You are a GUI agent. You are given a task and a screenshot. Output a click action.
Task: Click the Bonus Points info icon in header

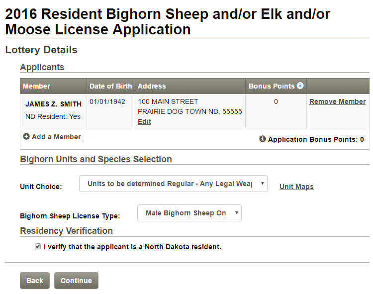[300, 86]
